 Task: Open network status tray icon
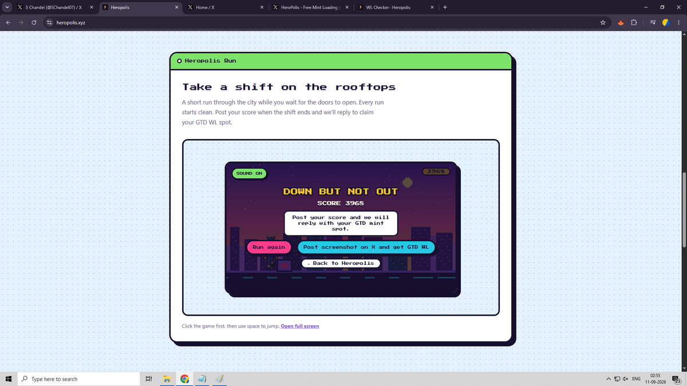pyautogui.click(x=617, y=379)
